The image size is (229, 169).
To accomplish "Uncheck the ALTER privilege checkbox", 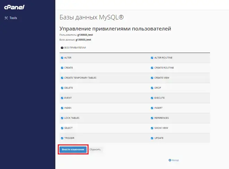I will 62,57.
